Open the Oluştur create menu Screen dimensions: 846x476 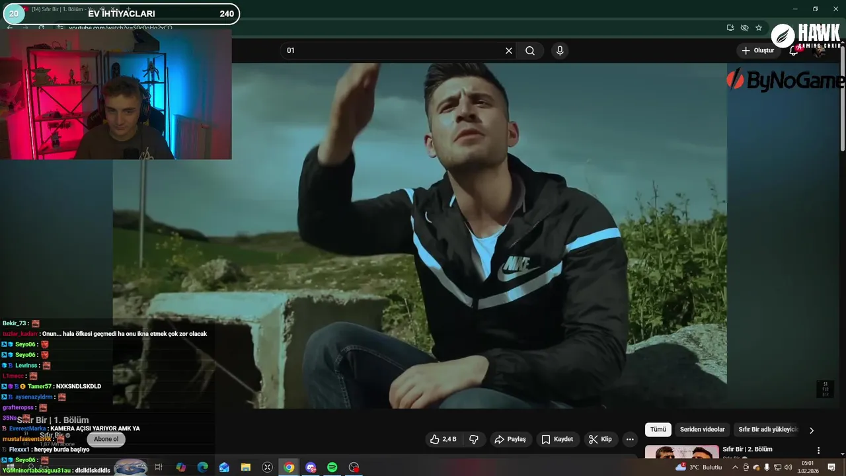pos(757,51)
